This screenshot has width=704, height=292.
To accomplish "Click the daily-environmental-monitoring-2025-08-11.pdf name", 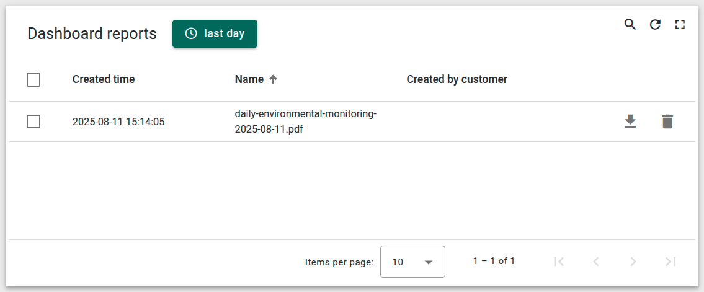I will click(x=305, y=122).
